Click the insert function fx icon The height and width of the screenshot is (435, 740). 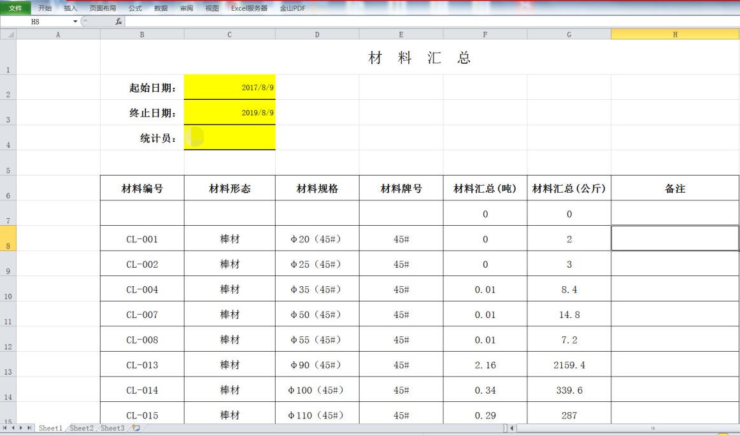point(118,22)
